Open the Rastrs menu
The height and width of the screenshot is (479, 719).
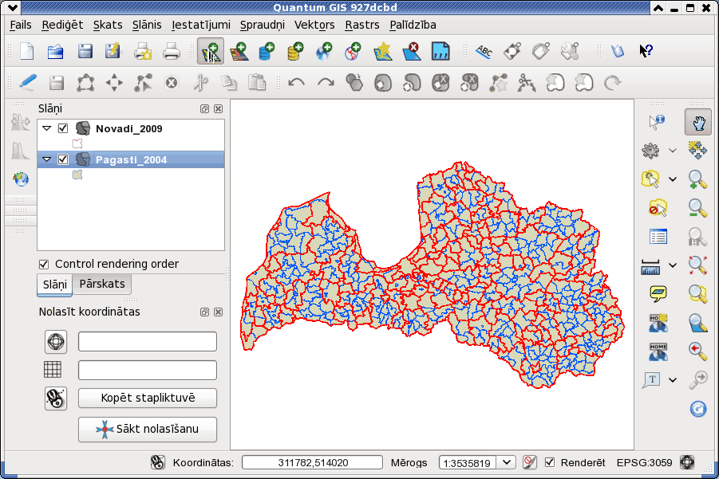tap(362, 25)
